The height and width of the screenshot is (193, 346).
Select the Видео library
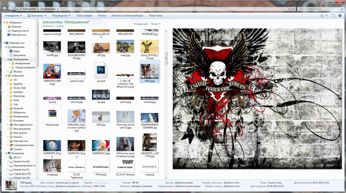click(x=16, y=51)
